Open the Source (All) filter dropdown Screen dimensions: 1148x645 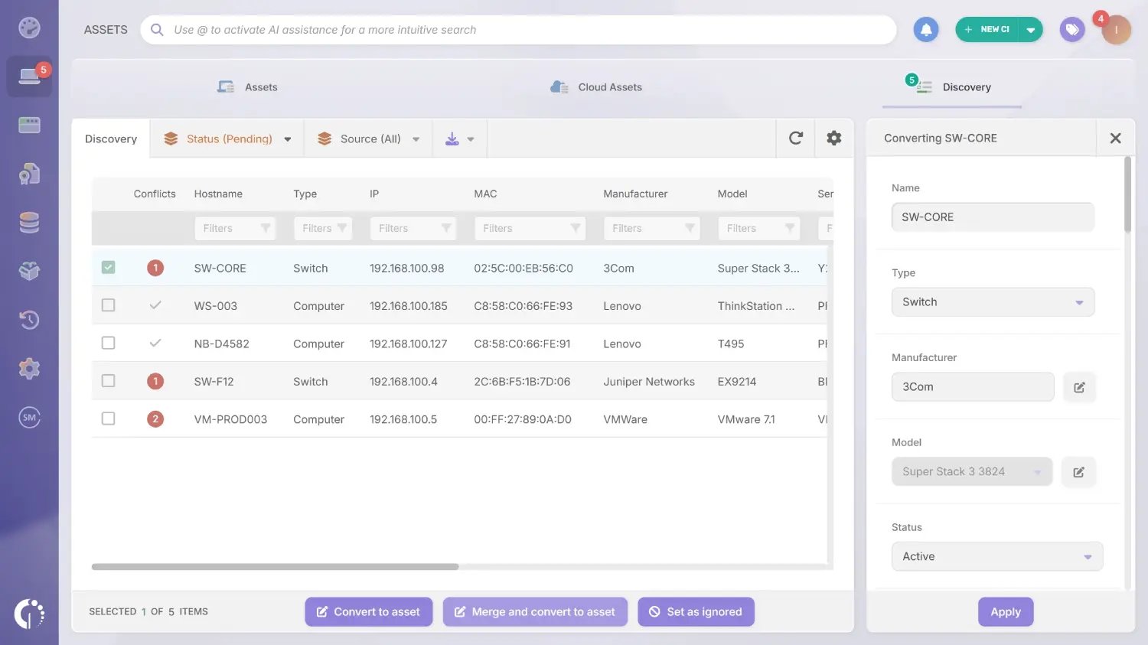[x=368, y=138]
